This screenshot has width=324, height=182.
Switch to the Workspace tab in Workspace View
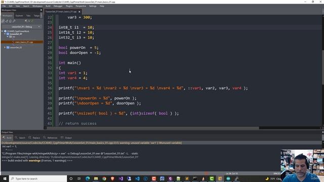(x=8, y=16)
